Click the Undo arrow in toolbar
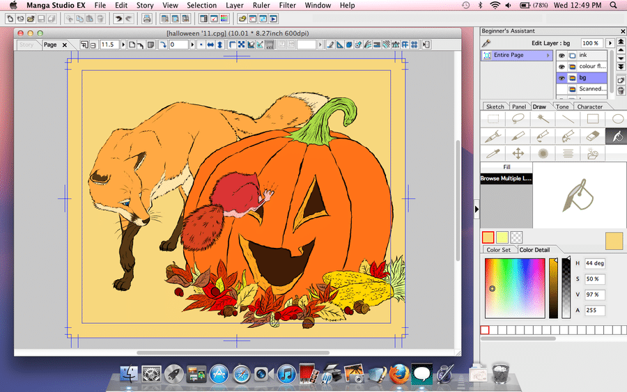The width and height of the screenshot is (627, 392). pyautogui.click(x=118, y=19)
